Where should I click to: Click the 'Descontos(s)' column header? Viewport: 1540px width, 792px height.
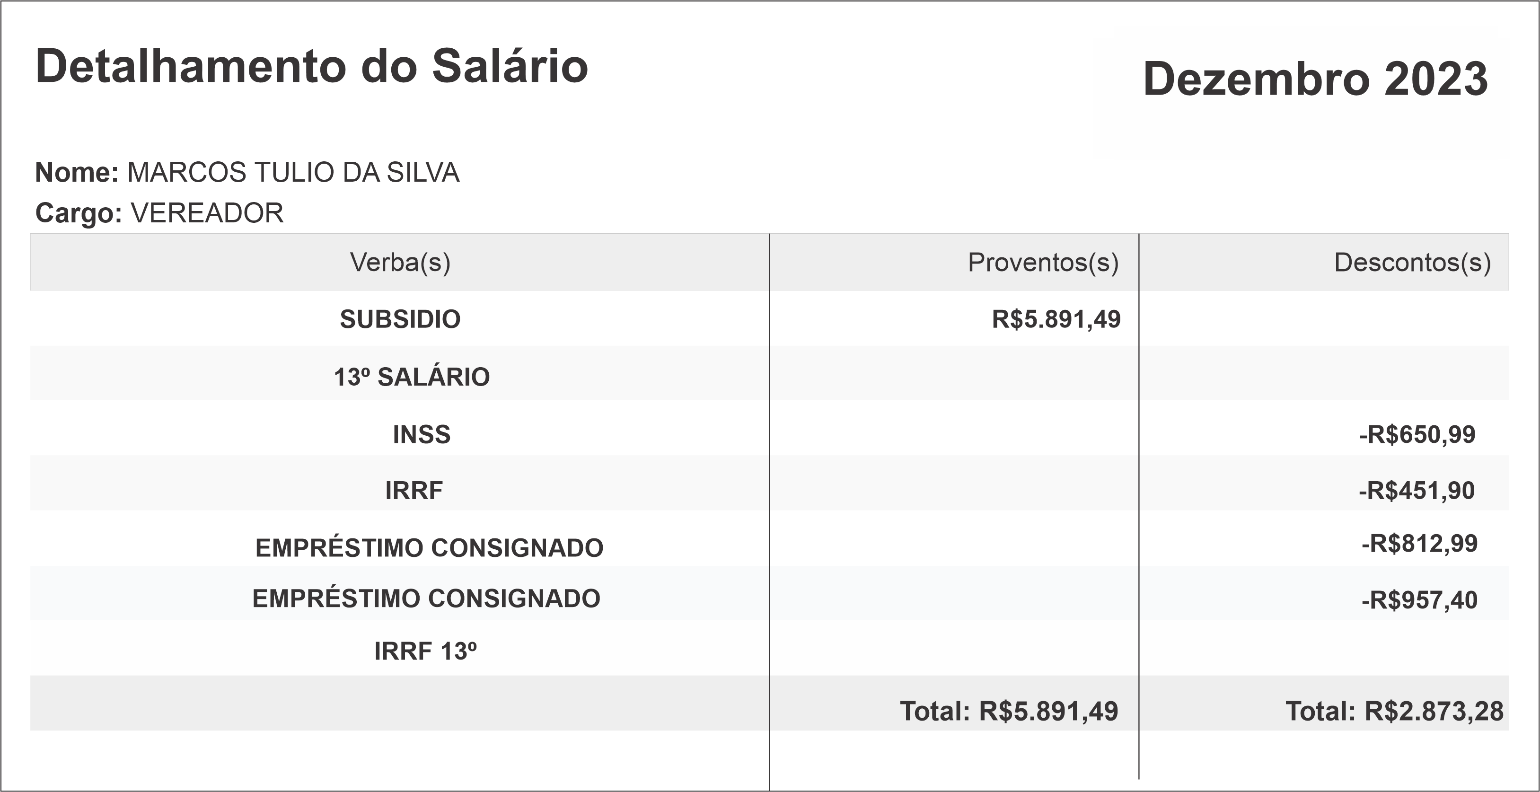click(x=1412, y=263)
